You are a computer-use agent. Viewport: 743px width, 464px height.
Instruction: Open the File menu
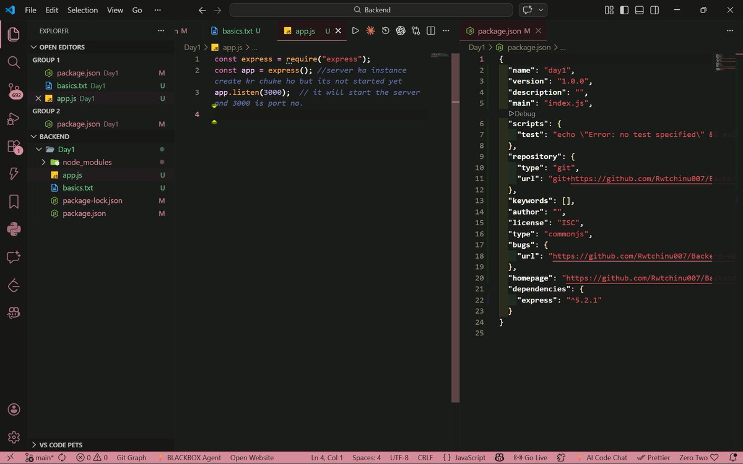click(x=30, y=10)
